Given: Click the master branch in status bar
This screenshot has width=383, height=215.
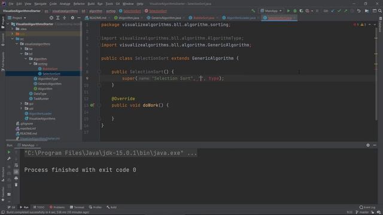Looking at the screenshot, I should 362,213.
